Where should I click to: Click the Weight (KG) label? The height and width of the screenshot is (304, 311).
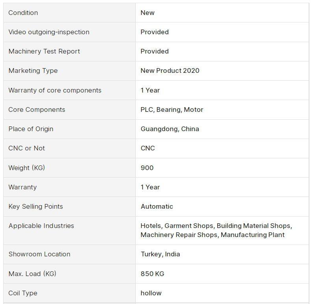point(27,168)
